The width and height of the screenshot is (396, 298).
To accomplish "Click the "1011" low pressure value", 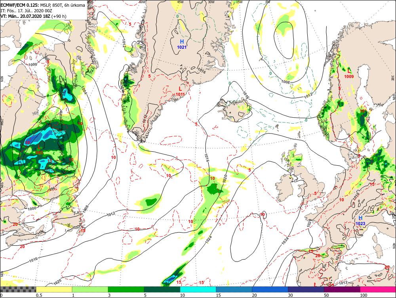I will (x=180, y=94).
